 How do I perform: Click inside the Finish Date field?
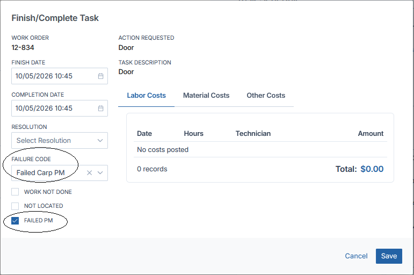click(60, 76)
